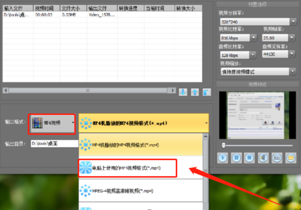The height and width of the screenshot is (210, 301).
Task: Click the 文件大小 column header
Action: pyautogui.click(x=73, y=8)
